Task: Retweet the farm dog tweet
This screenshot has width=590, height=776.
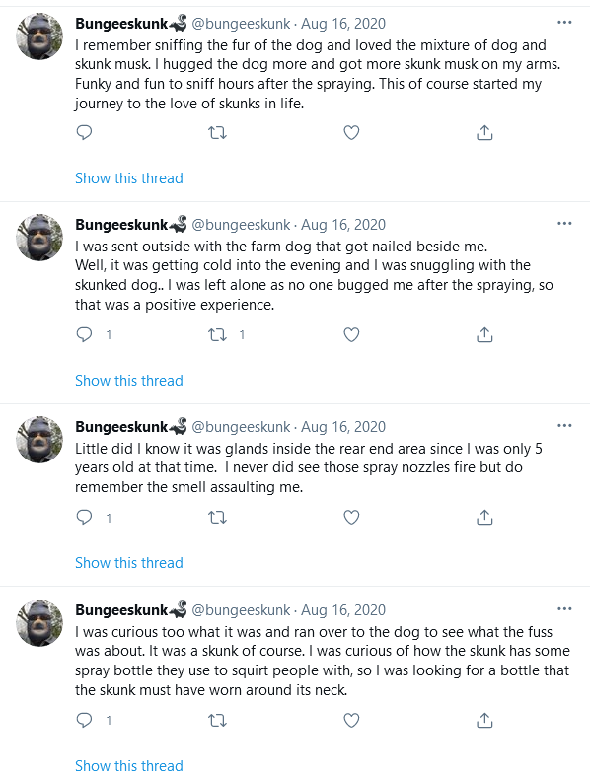Action: pos(217,335)
